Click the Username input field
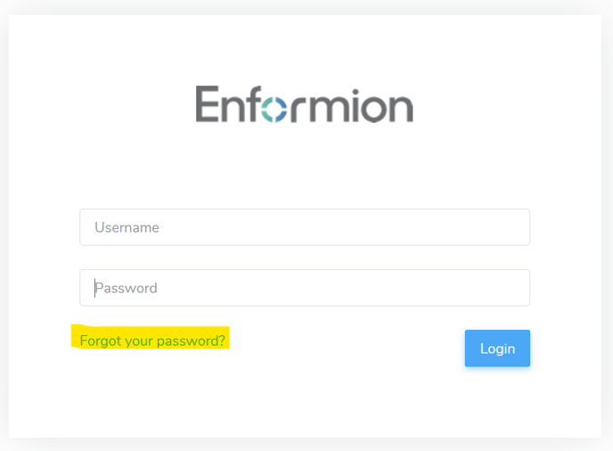The image size is (613, 451). click(x=305, y=227)
